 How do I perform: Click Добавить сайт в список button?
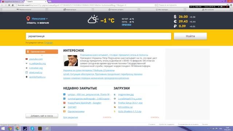tap(42, 116)
